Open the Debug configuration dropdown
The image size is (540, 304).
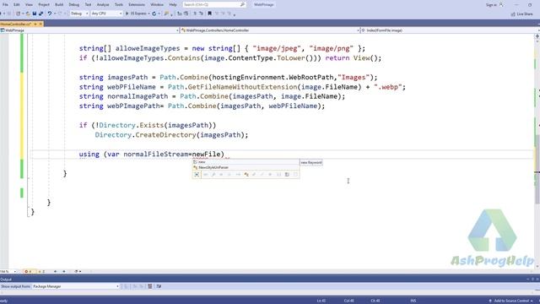point(79,14)
